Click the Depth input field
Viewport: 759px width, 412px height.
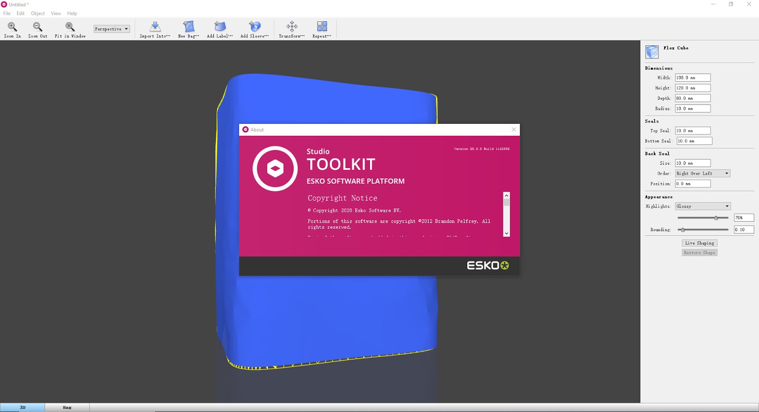[693, 98]
